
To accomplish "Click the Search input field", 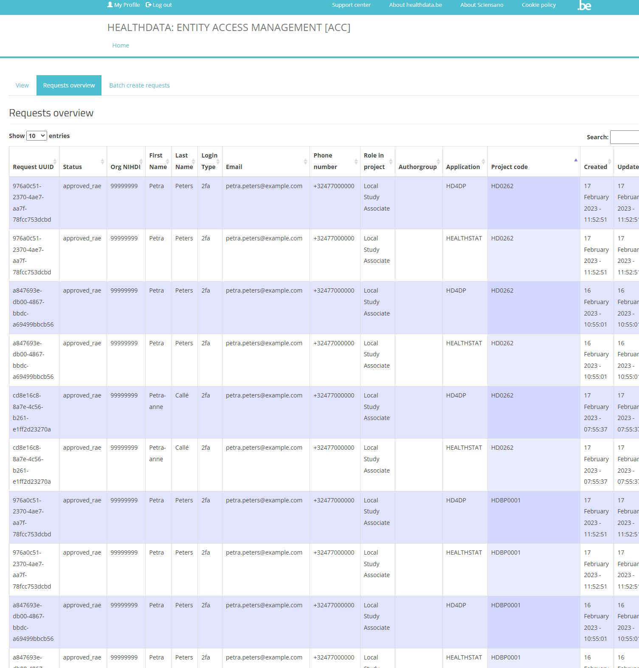I will (x=625, y=137).
